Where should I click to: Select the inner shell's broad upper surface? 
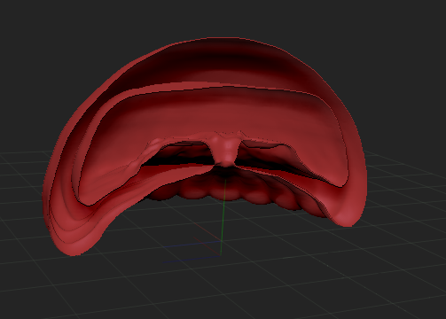213,113
